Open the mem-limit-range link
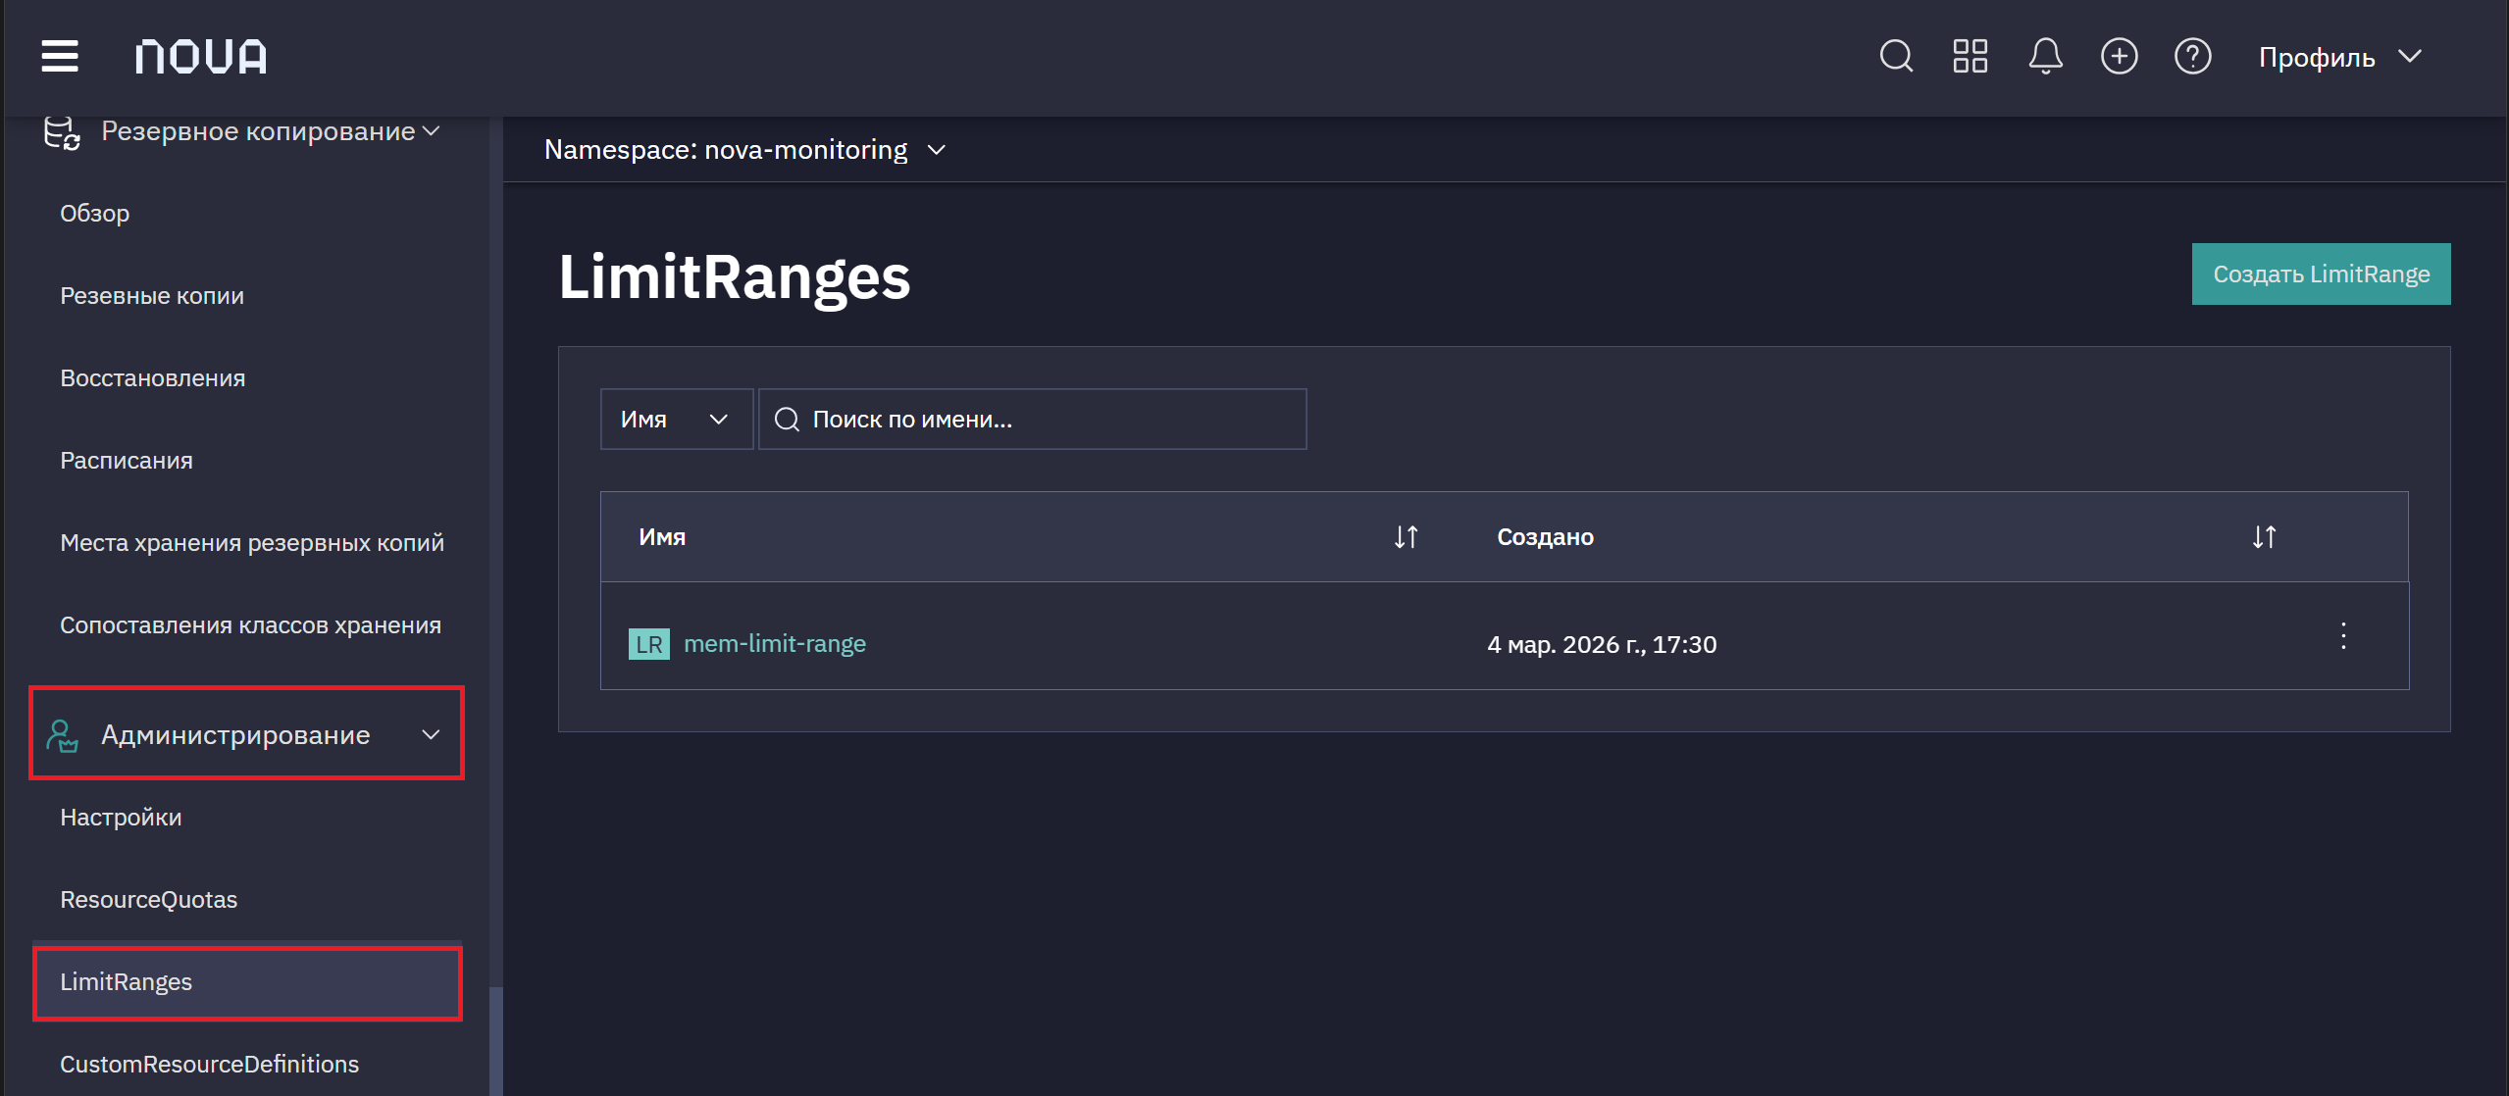 775,644
